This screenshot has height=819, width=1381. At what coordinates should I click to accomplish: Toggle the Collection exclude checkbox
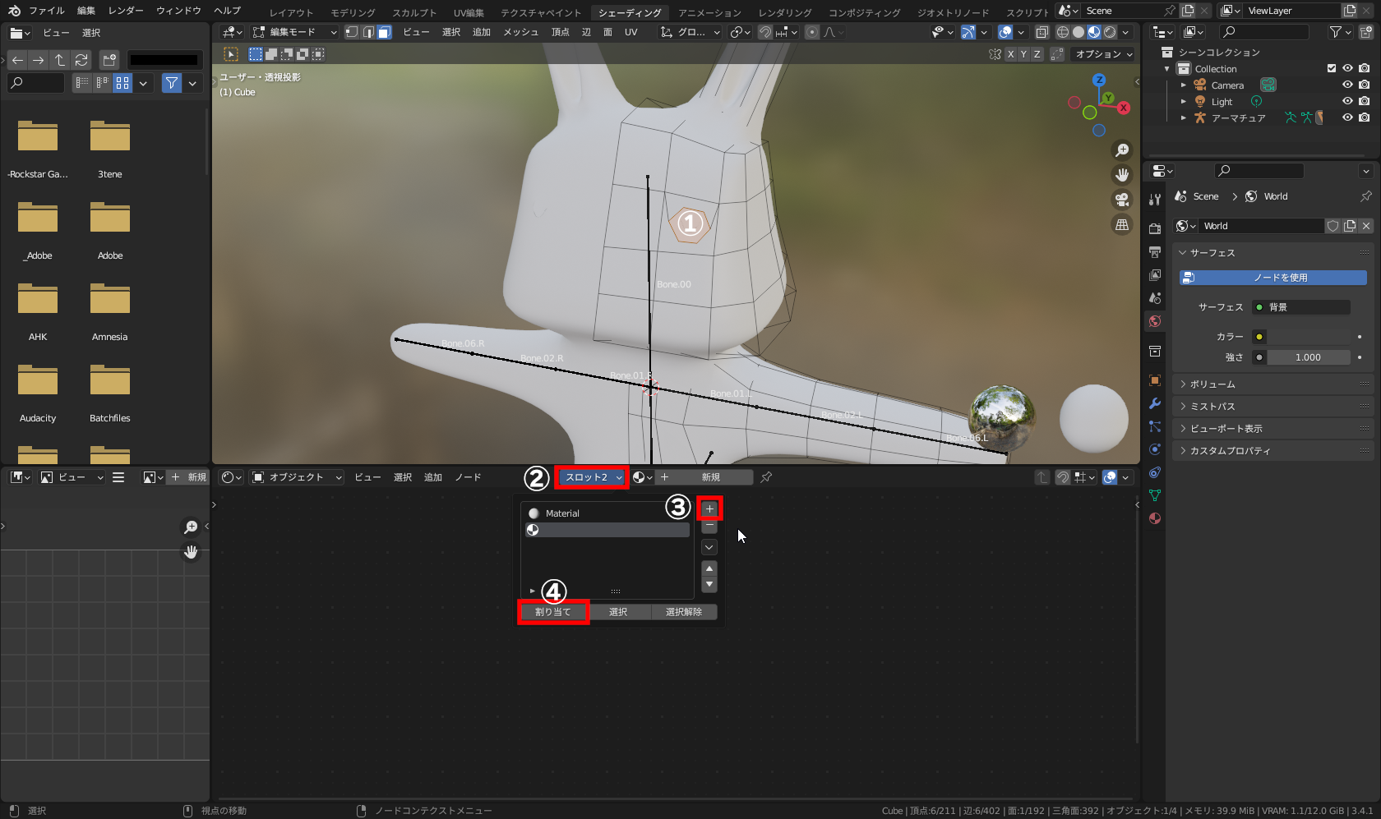[x=1332, y=68]
